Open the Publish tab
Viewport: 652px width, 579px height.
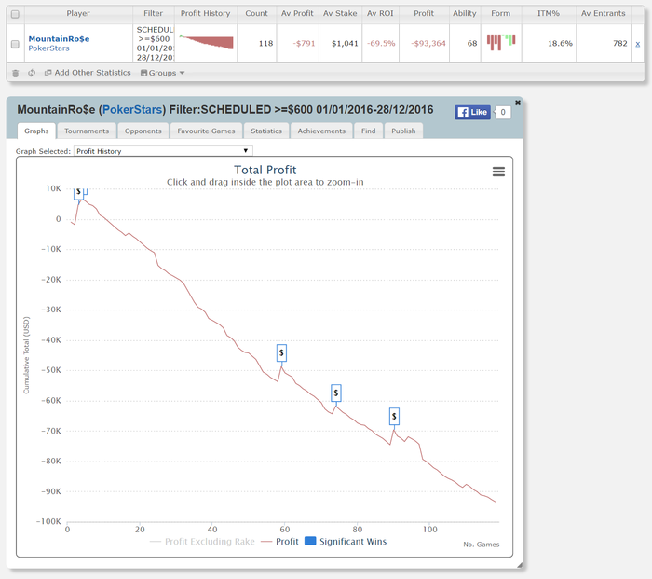tap(403, 131)
